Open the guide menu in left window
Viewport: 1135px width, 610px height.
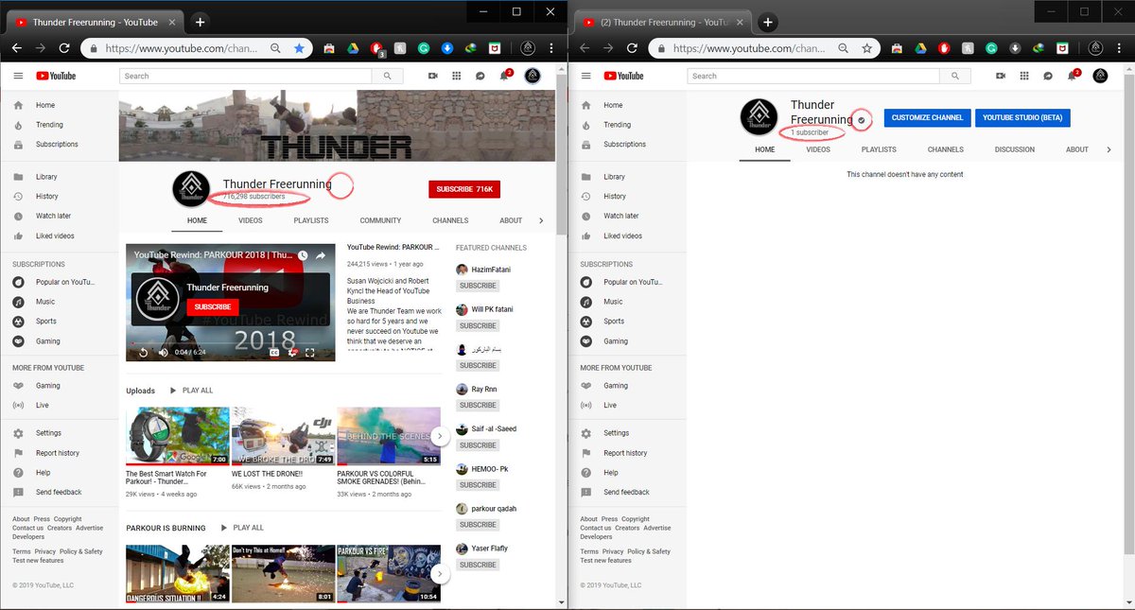(x=18, y=76)
